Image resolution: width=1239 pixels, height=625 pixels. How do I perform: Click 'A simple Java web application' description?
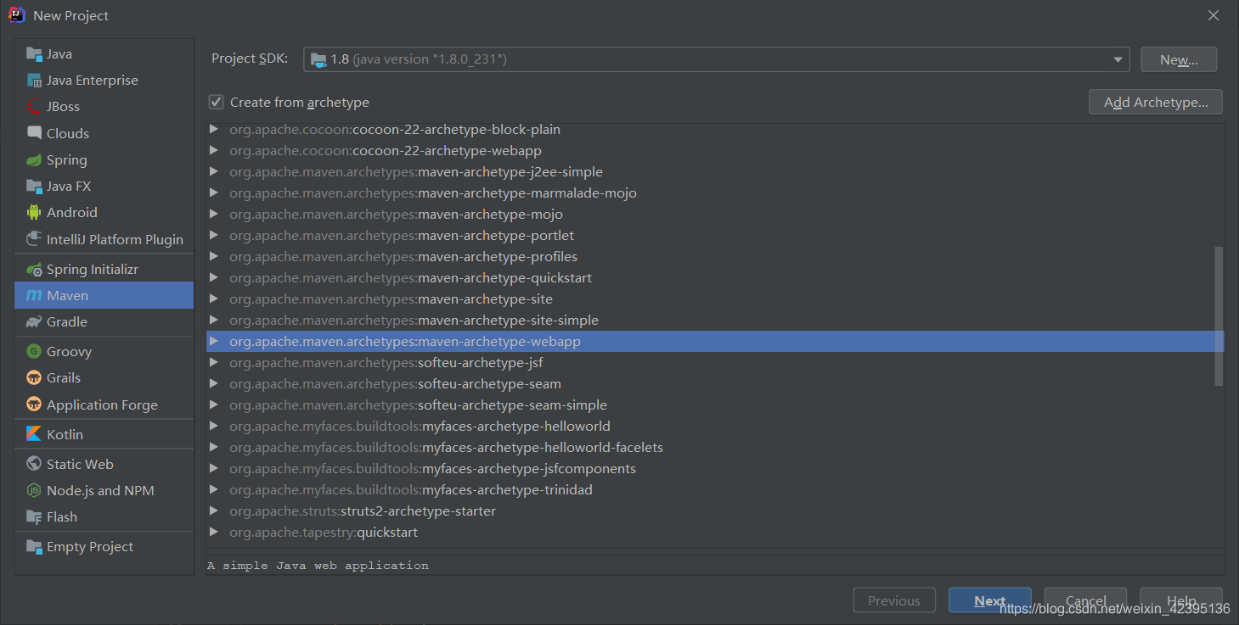318,565
